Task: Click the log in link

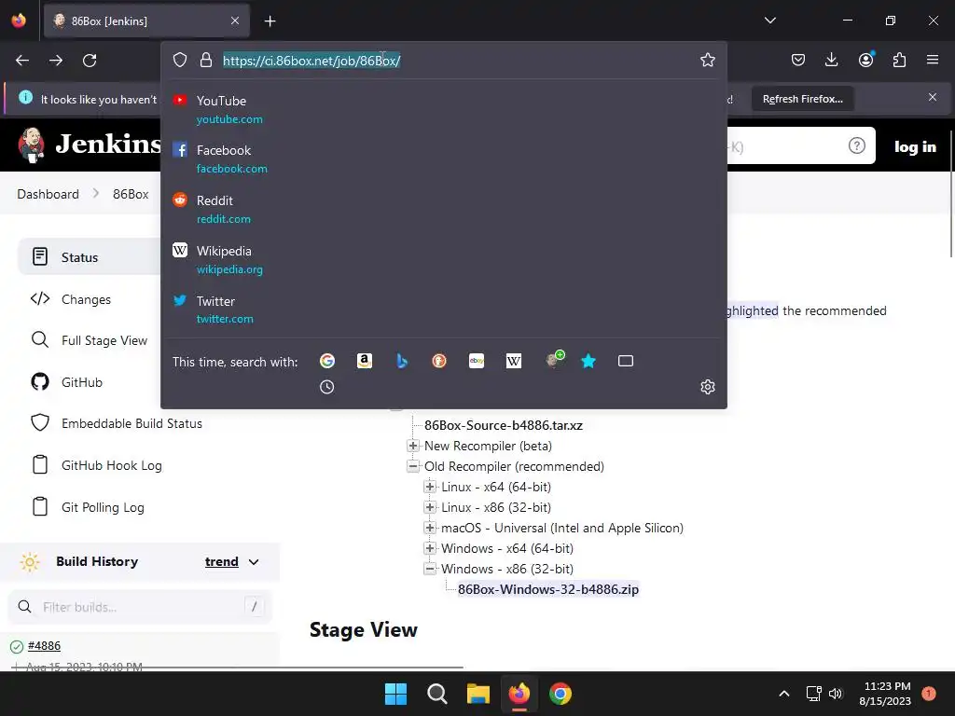Action: click(x=915, y=146)
